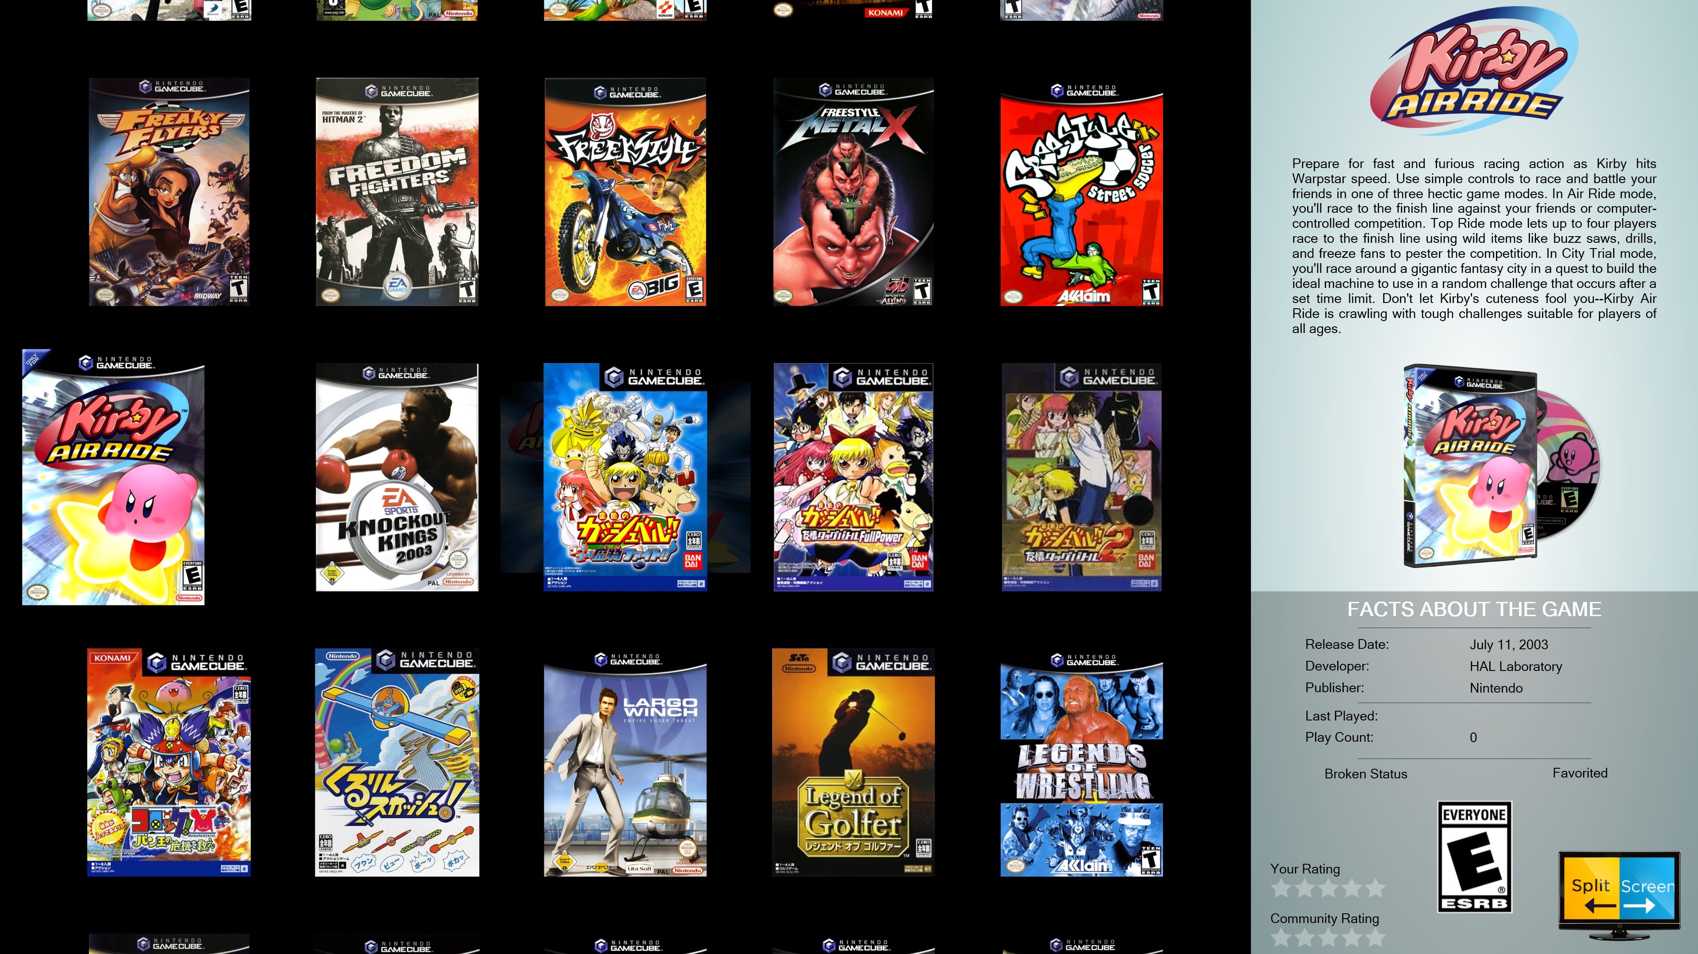Click the Play Count label
Screen dimensions: 1698x954
pos(1339,738)
